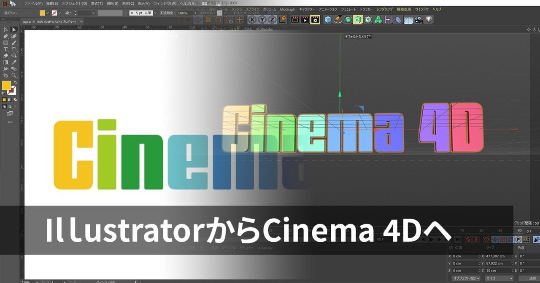540x283 pixels.
Task: Switch to solid Color fill mode
Action: [x=4, y=100]
